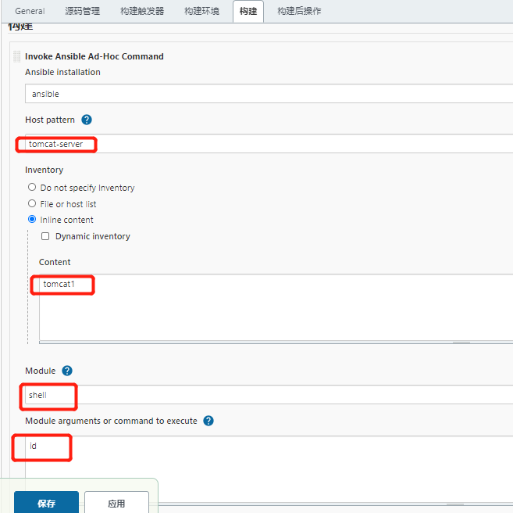Switch to 源码管理 tab
This screenshot has height=513, width=513.
(83, 11)
